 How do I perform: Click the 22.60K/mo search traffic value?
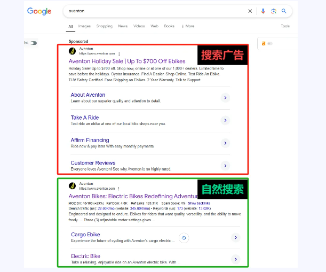[106, 208]
